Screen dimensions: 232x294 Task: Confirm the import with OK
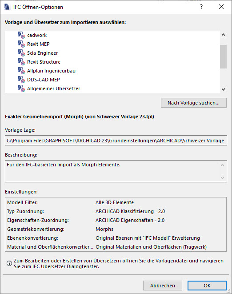207,286
